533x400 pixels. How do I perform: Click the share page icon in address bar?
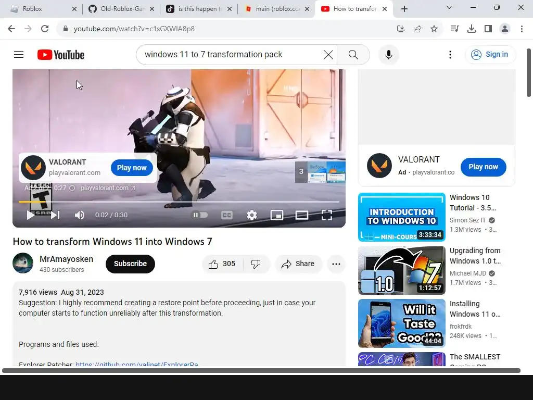click(x=417, y=29)
